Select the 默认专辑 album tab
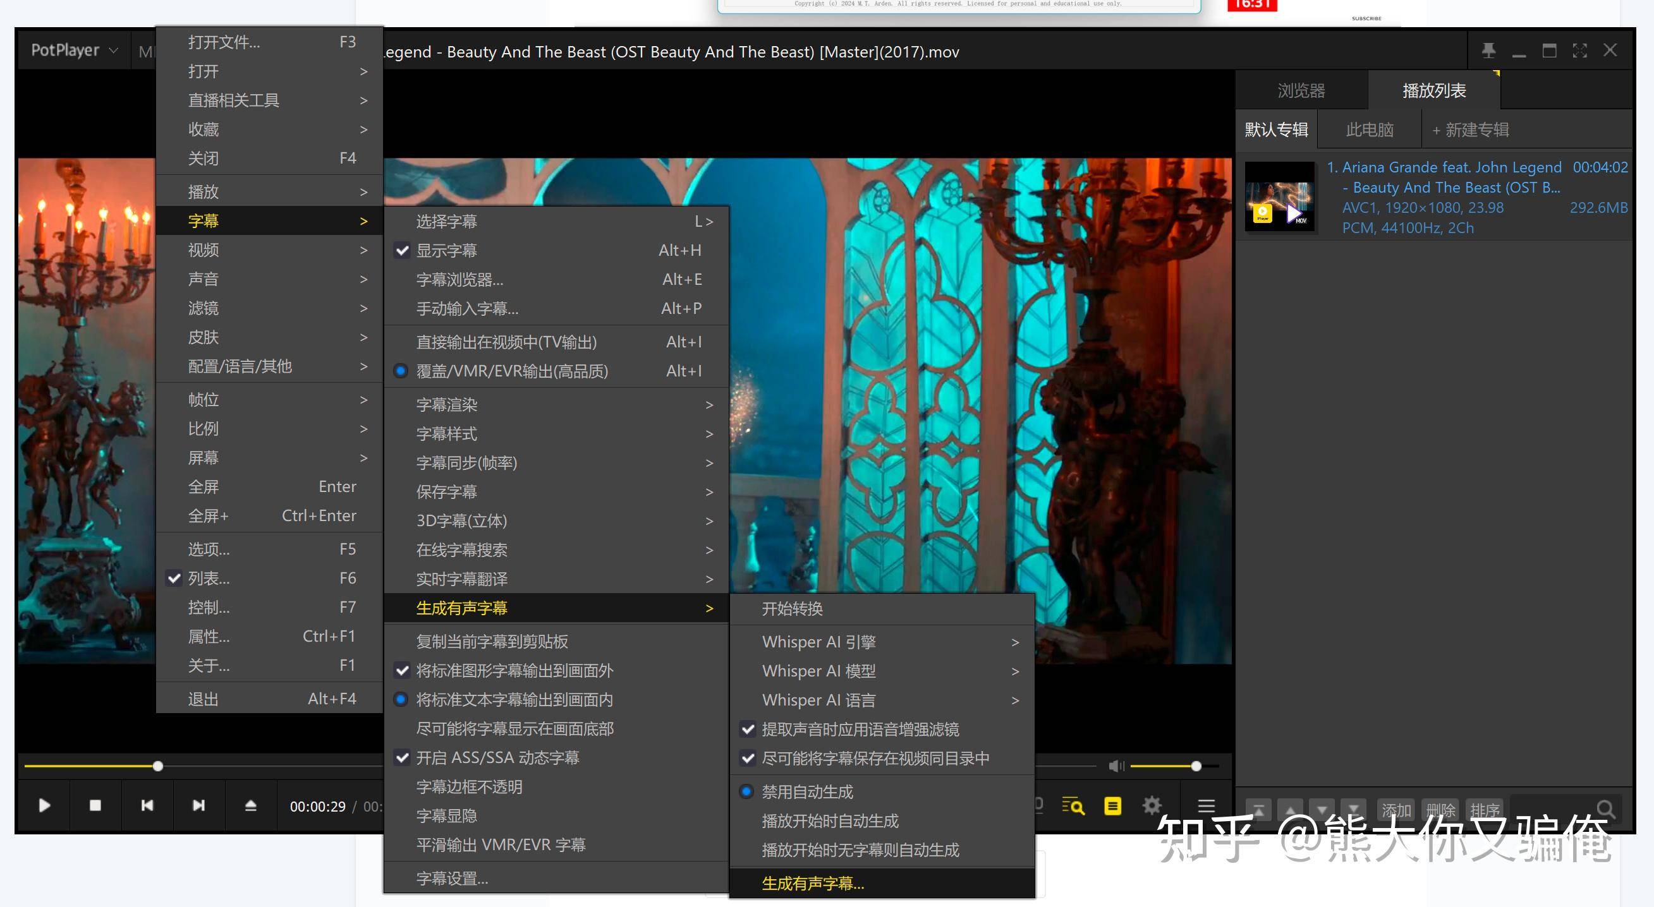 point(1276,129)
